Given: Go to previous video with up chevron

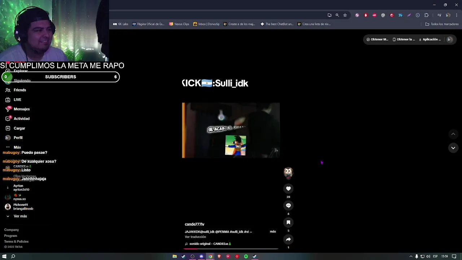Looking at the screenshot, I should 453,134.
